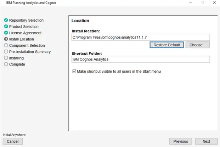Minimize the installer window
The height and width of the screenshot is (147, 220).
click(190, 3)
